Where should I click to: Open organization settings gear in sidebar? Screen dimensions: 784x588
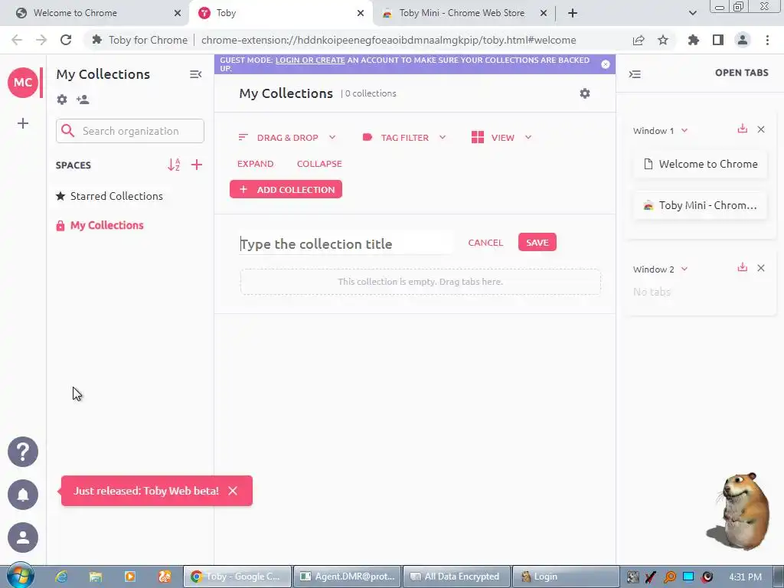tap(62, 100)
